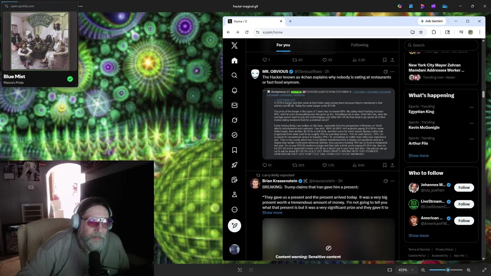The image size is (491, 276).
Task: Bookmark the post with 3.2K views
Action: coord(384,60)
